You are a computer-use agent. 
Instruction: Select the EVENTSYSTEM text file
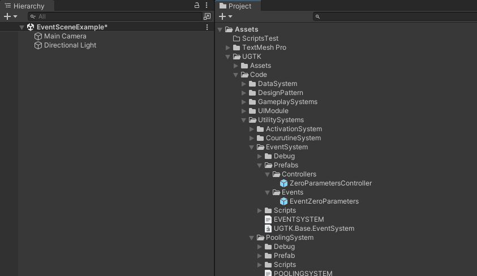coord(299,219)
